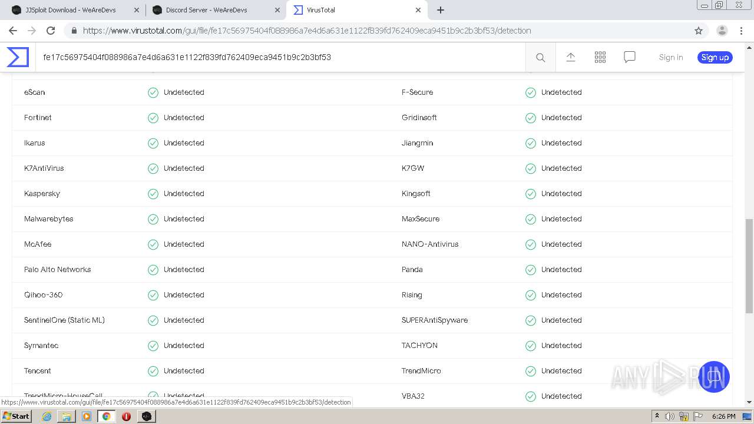Open the file explorer taskbar icon

point(67,416)
